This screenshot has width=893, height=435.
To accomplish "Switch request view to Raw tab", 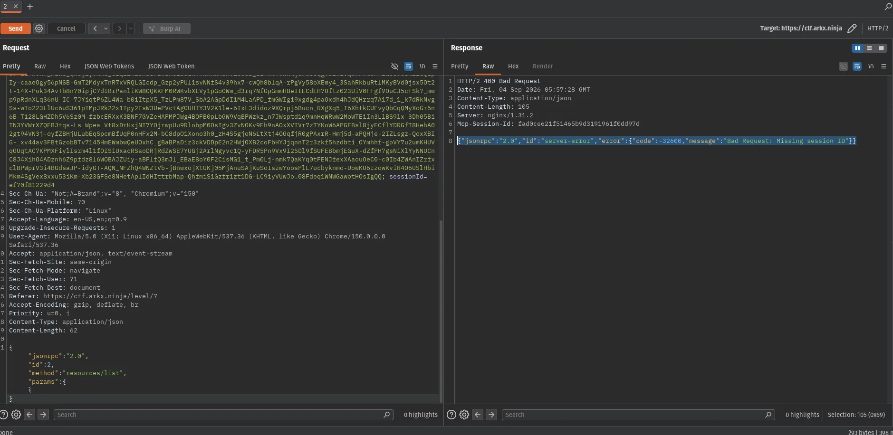I will tap(40, 66).
